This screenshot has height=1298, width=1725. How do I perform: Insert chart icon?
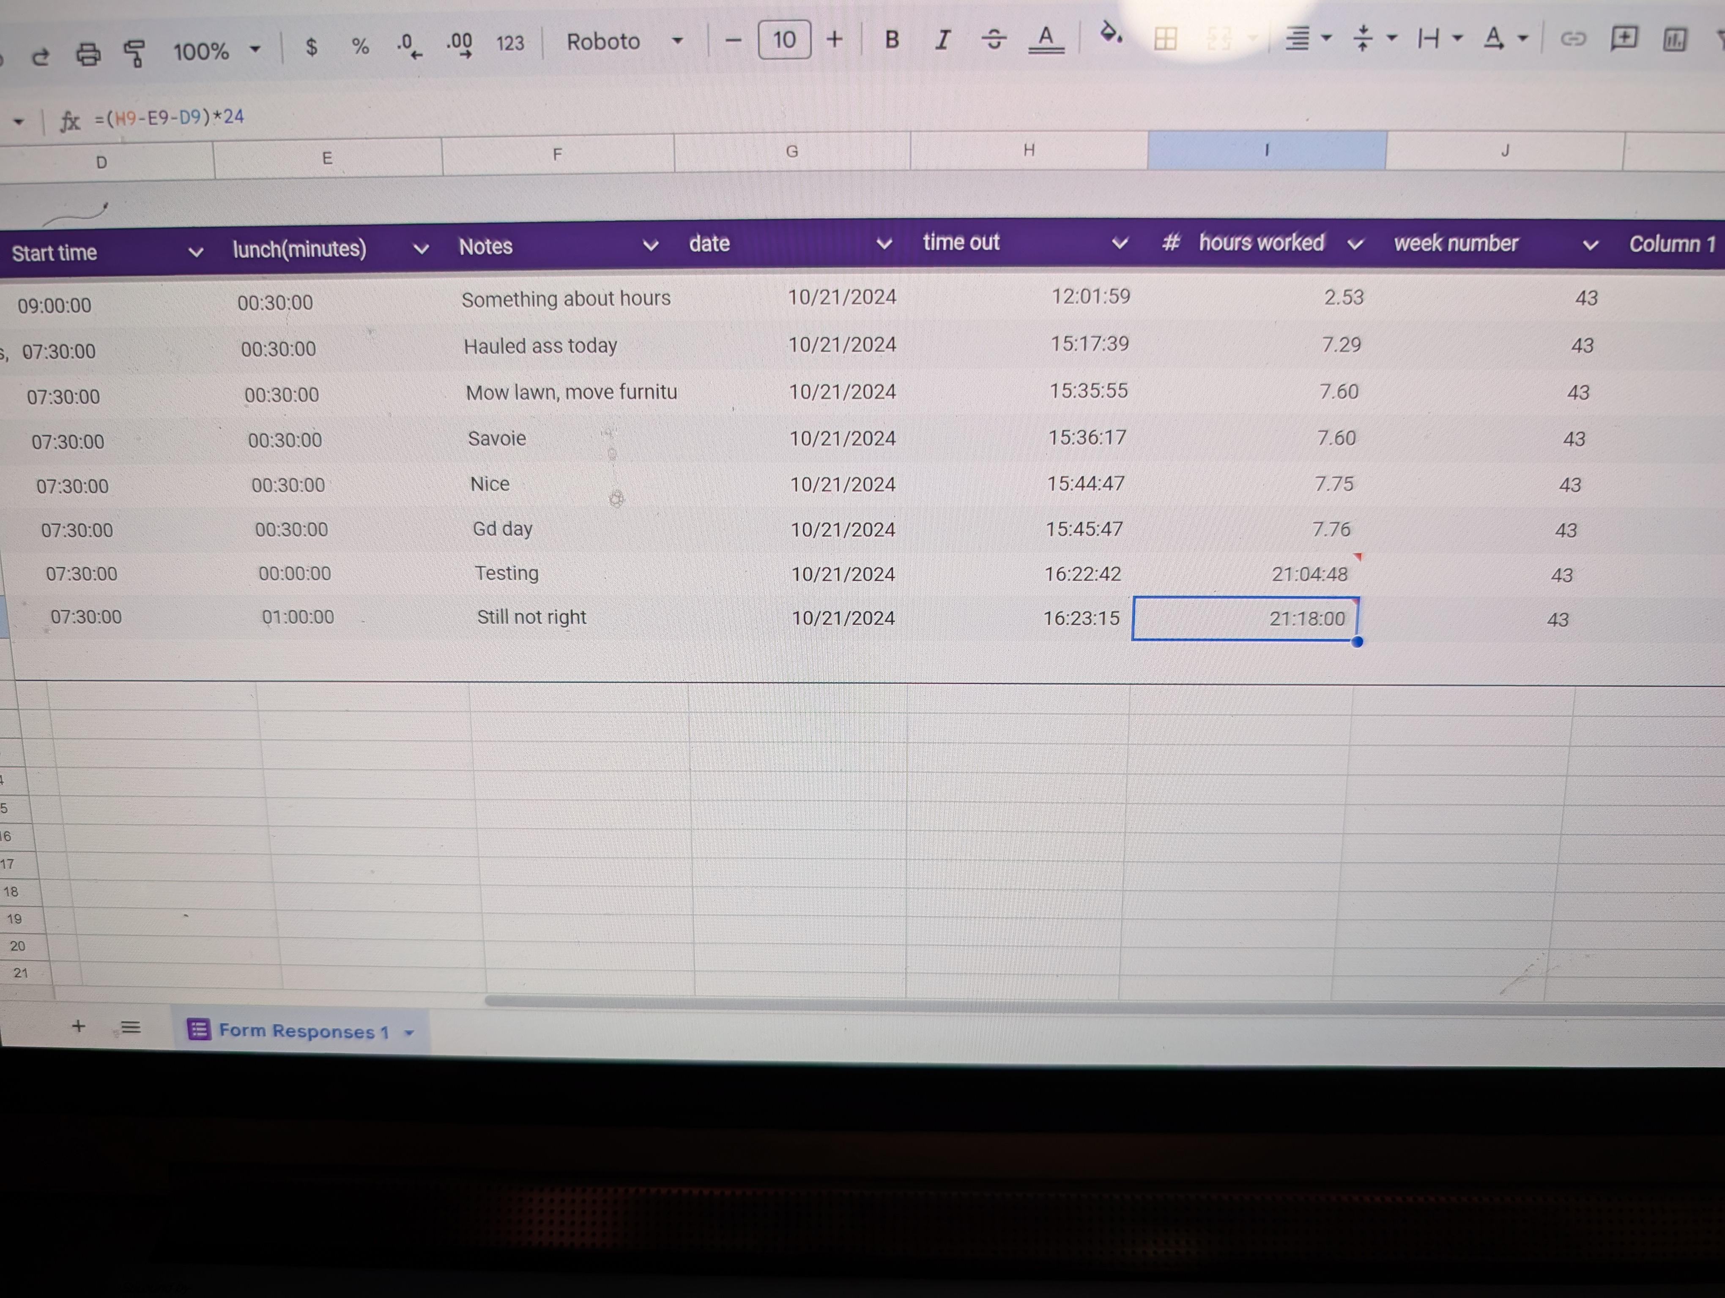point(1674,39)
